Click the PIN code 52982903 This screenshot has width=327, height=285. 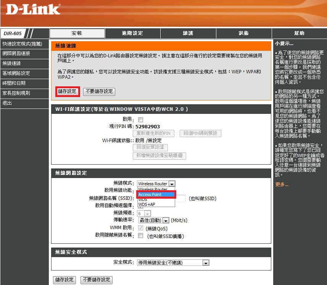[148, 127]
